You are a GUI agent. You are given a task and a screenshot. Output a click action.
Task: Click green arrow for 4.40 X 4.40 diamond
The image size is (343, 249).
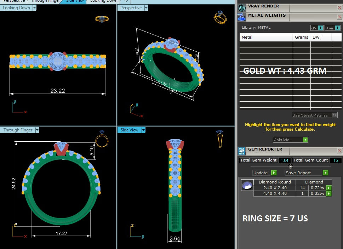[329, 194]
